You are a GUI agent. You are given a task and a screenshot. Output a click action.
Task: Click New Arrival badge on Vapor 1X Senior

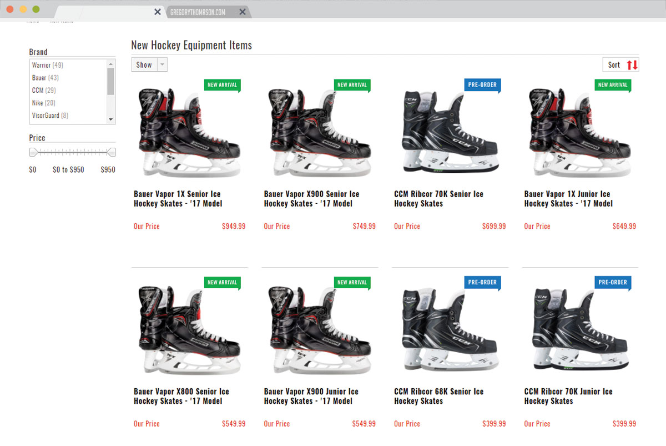click(x=222, y=85)
